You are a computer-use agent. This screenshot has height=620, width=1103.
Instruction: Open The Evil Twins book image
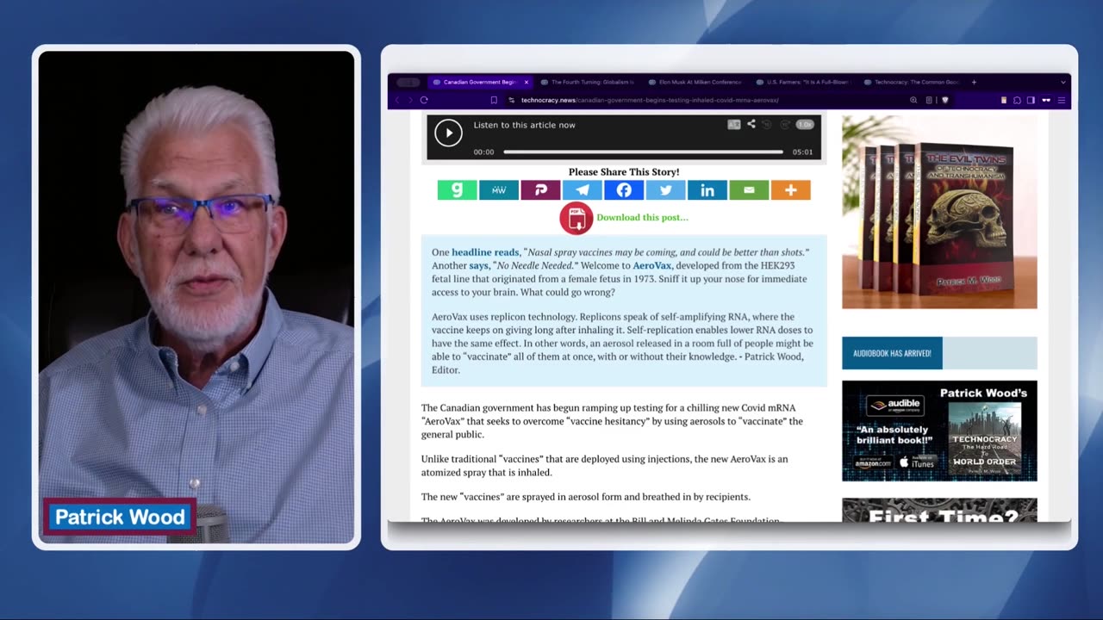[939, 212]
